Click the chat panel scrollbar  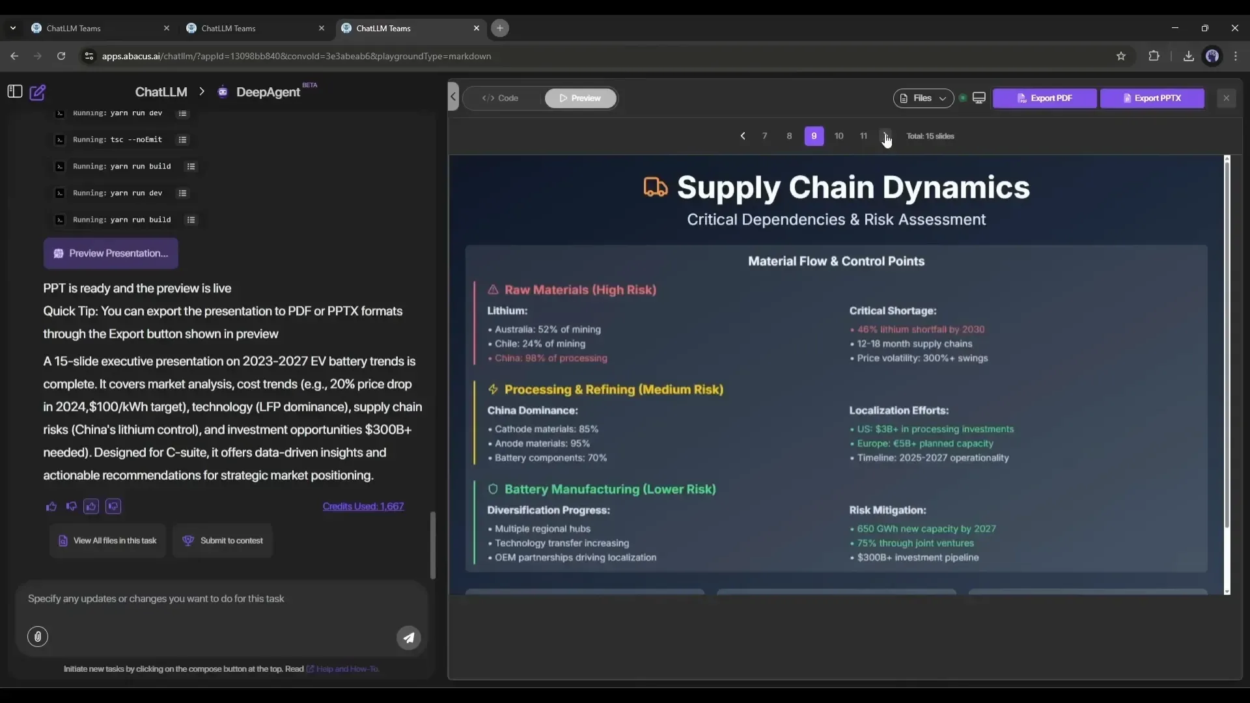(x=433, y=545)
